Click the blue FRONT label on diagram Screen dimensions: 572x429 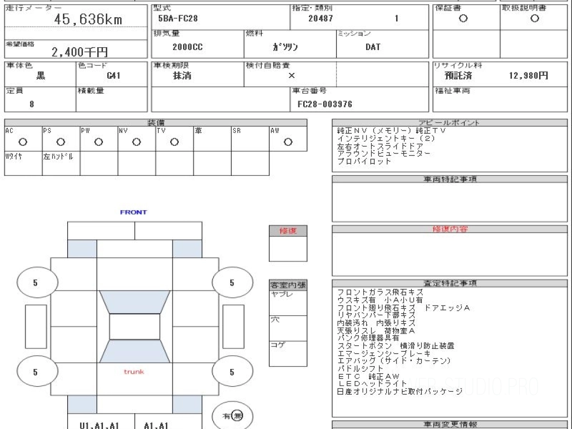pos(133,212)
